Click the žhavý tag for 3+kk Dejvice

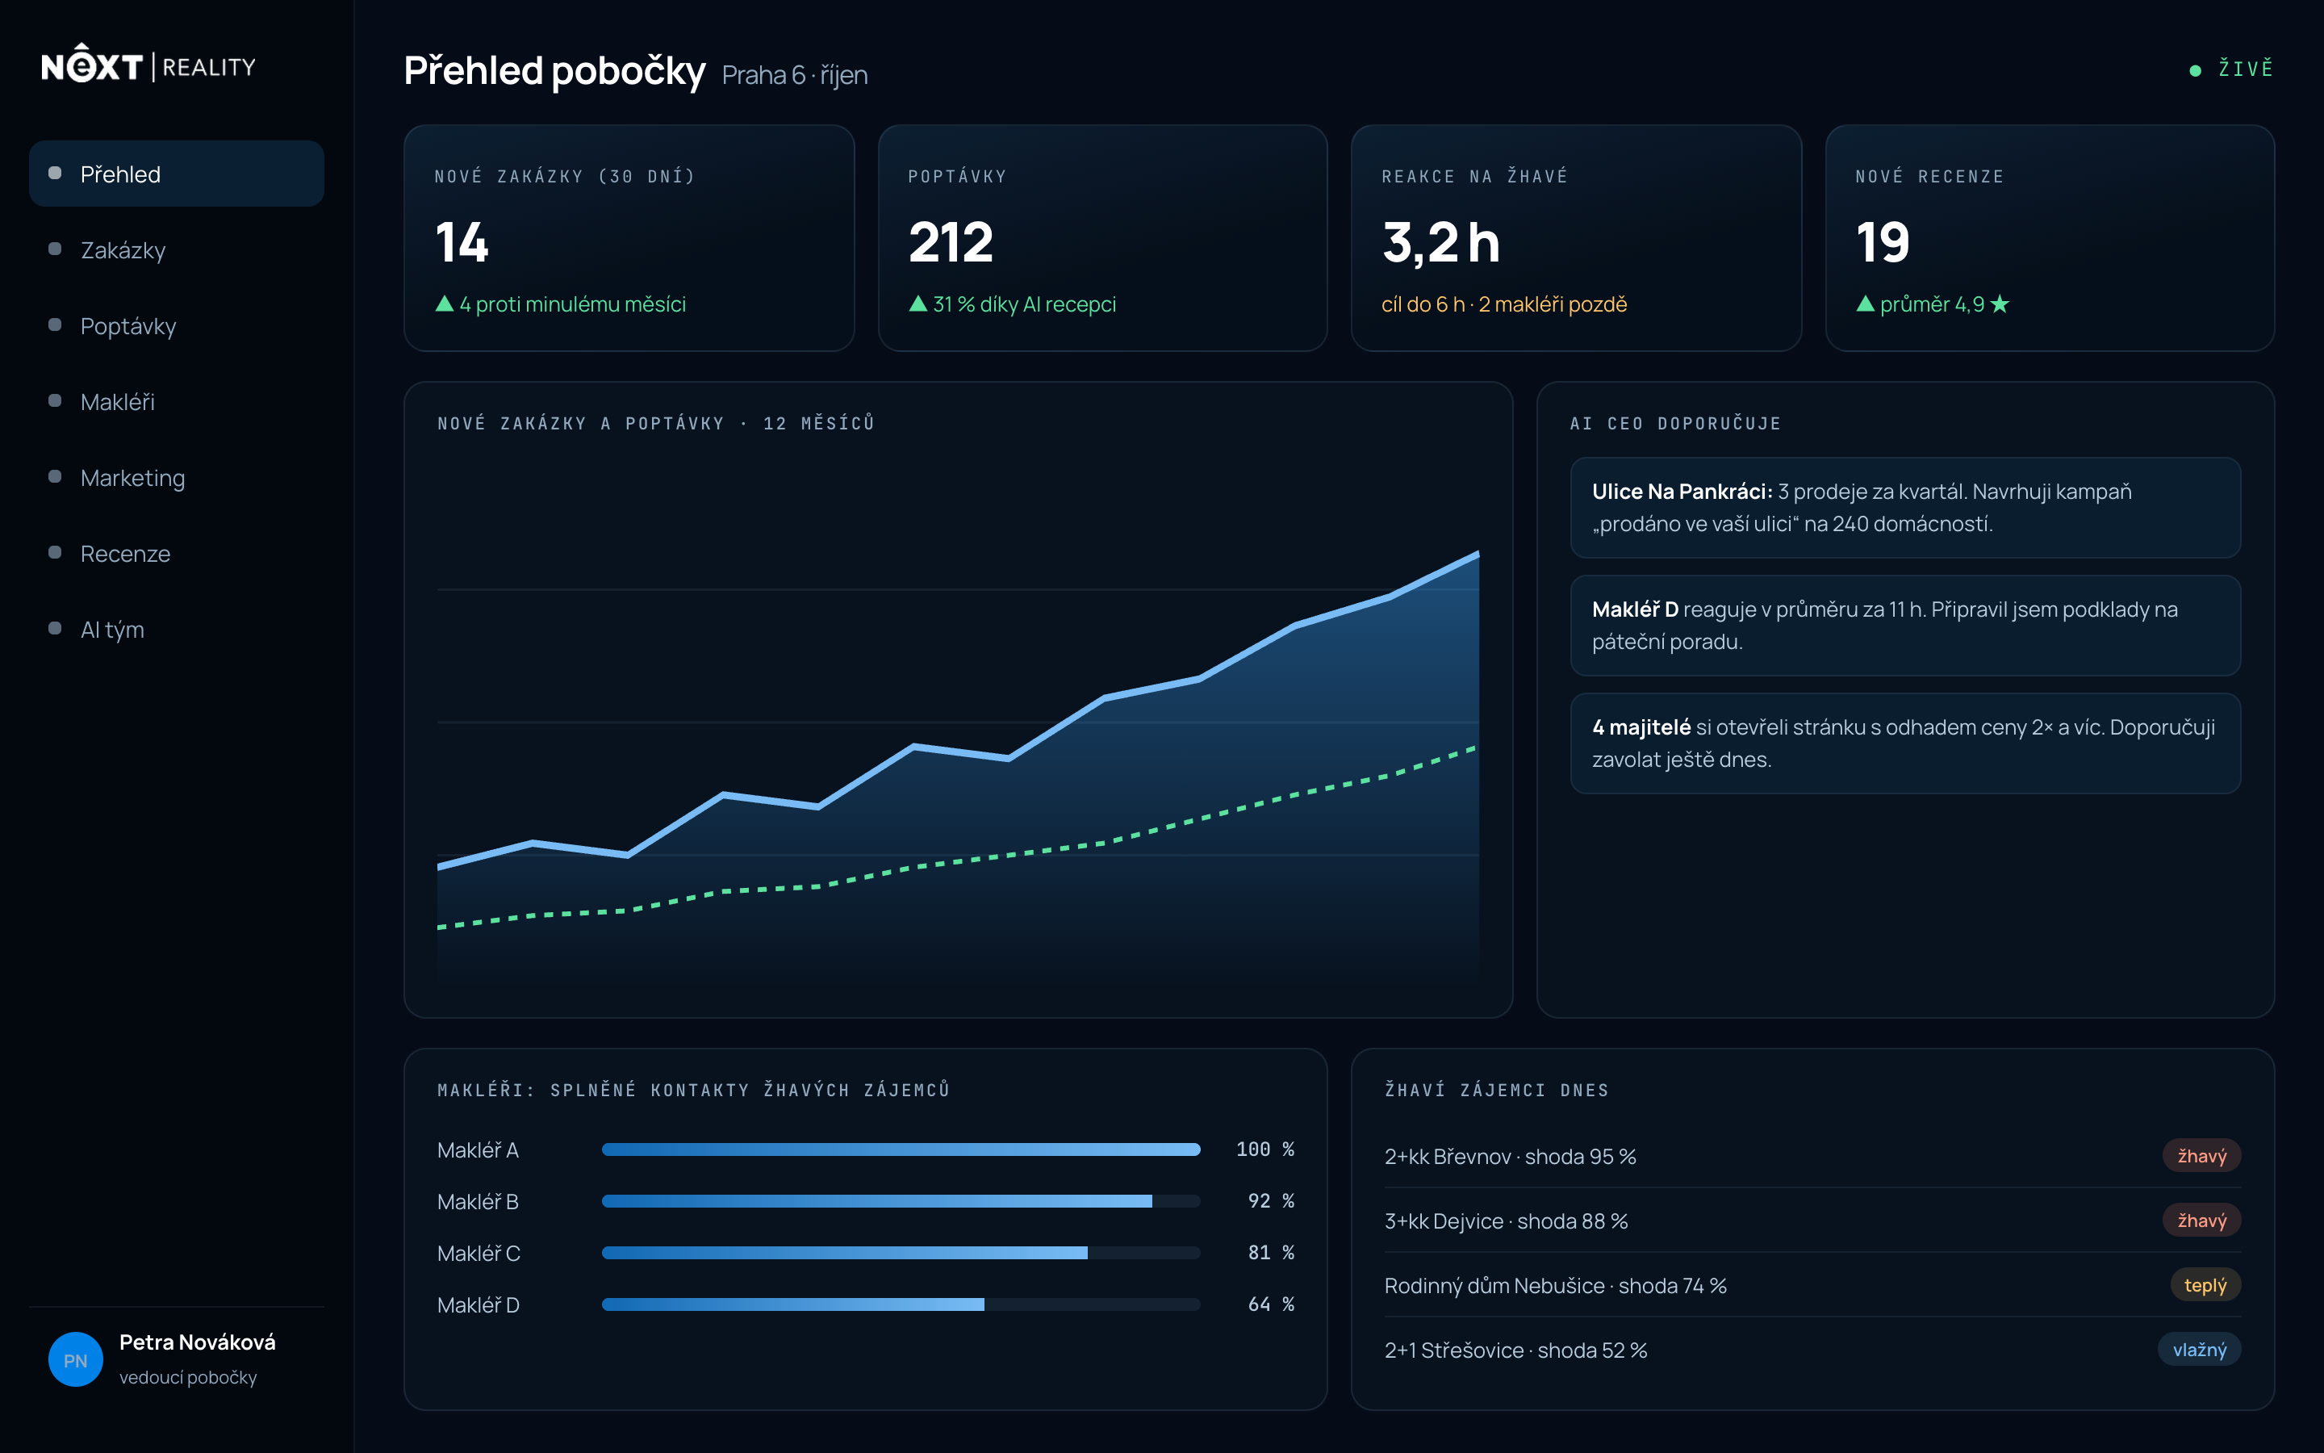pos(2201,1221)
